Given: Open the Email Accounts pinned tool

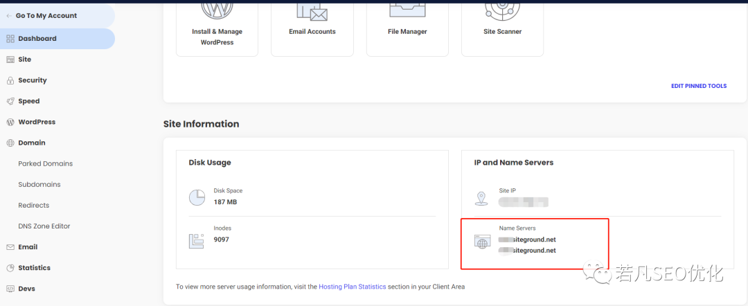Looking at the screenshot, I should (312, 28).
